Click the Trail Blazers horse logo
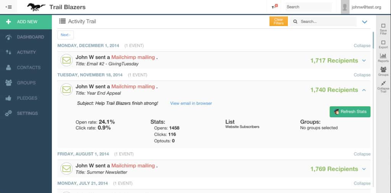The height and width of the screenshot is (193, 391). click(x=36, y=7)
